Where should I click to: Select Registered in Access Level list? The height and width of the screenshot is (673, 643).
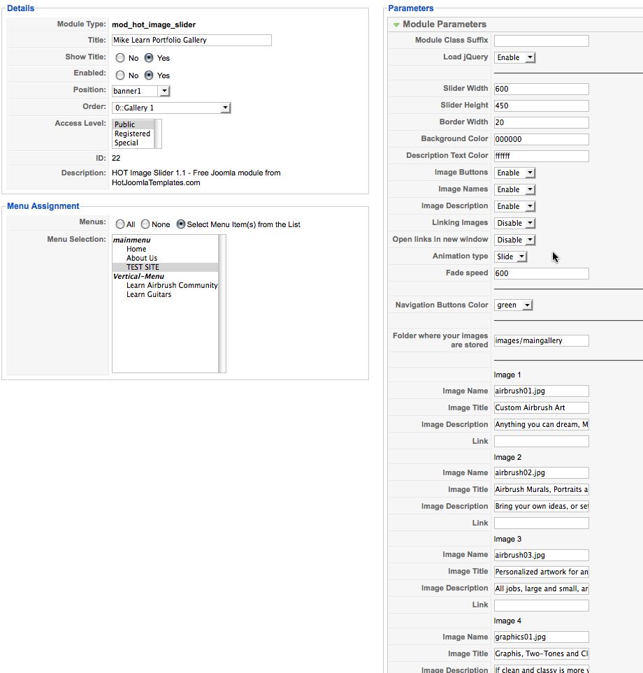pyautogui.click(x=133, y=133)
